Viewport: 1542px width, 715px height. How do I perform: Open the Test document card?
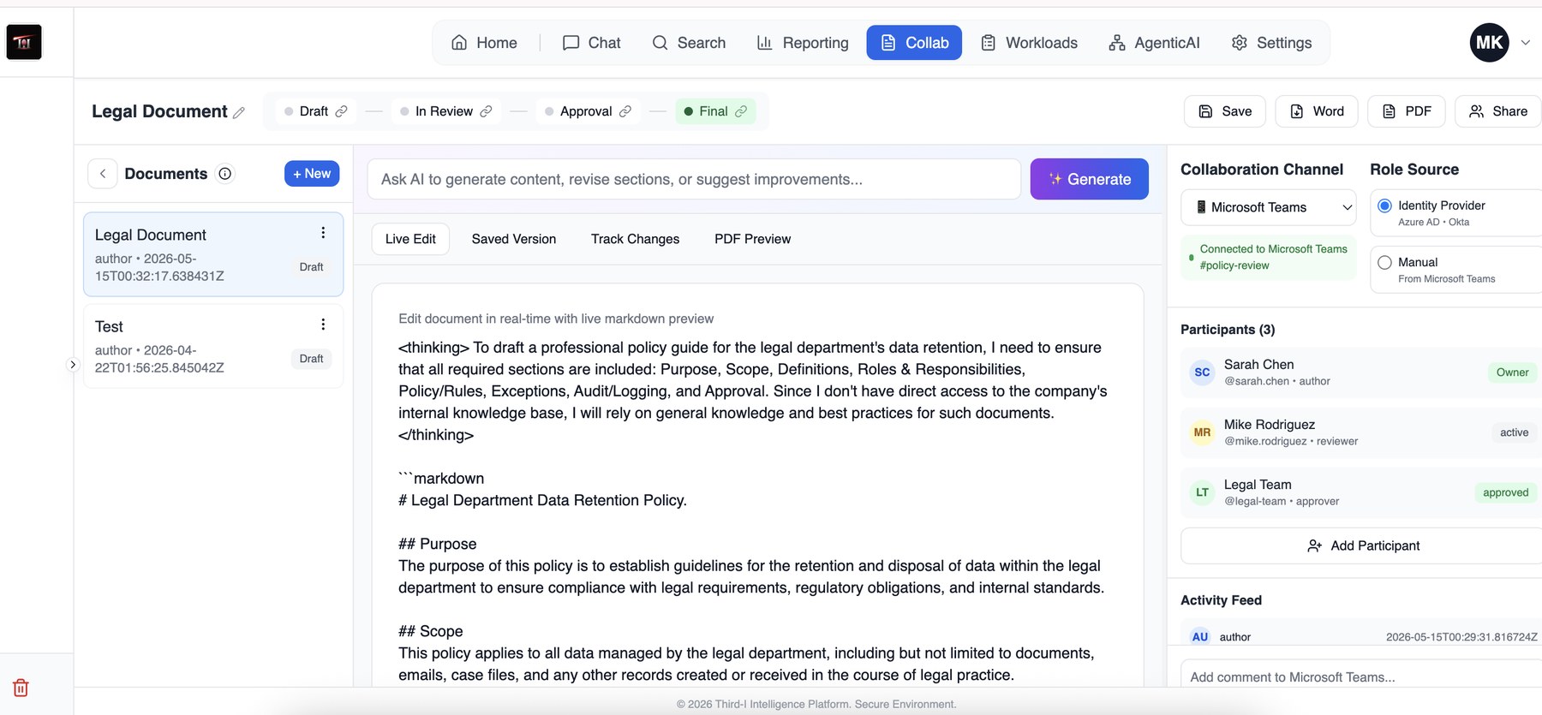213,346
